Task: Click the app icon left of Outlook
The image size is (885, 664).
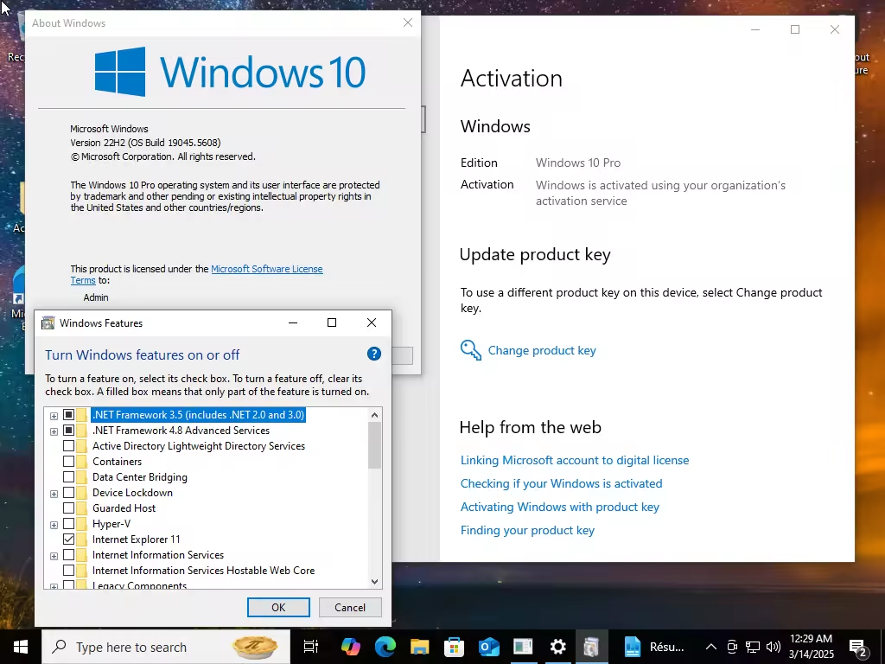Action: pos(455,647)
